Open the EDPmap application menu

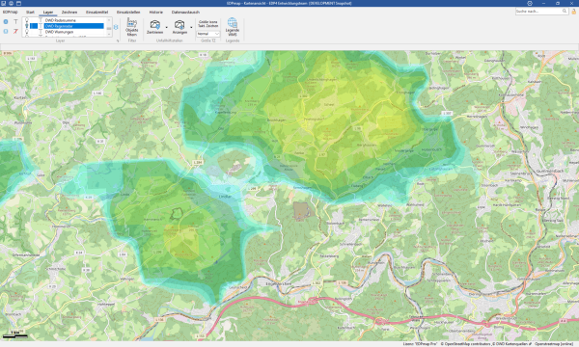tap(10, 13)
